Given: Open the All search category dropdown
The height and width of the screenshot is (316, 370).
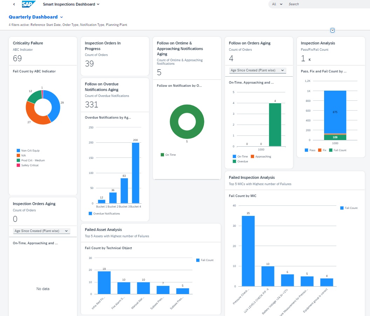Looking at the screenshot, I should pyautogui.click(x=277, y=4).
